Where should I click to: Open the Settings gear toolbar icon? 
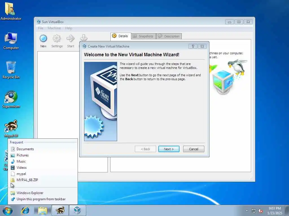point(57,41)
